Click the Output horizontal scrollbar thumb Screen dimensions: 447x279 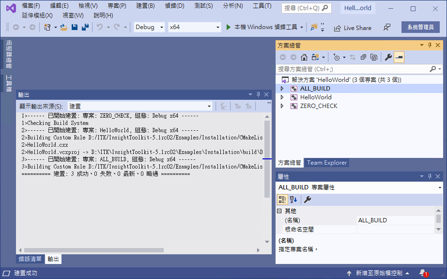pos(94,250)
